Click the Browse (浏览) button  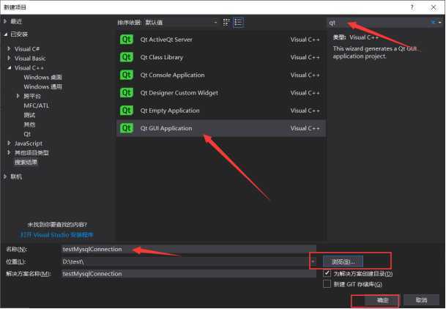tap(343, 261)
